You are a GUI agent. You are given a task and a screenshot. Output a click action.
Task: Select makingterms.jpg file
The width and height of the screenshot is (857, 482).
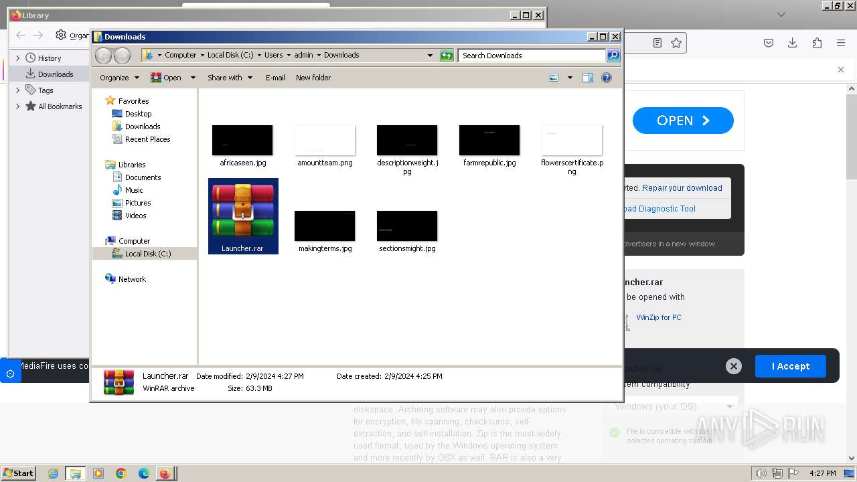point(325,232)
